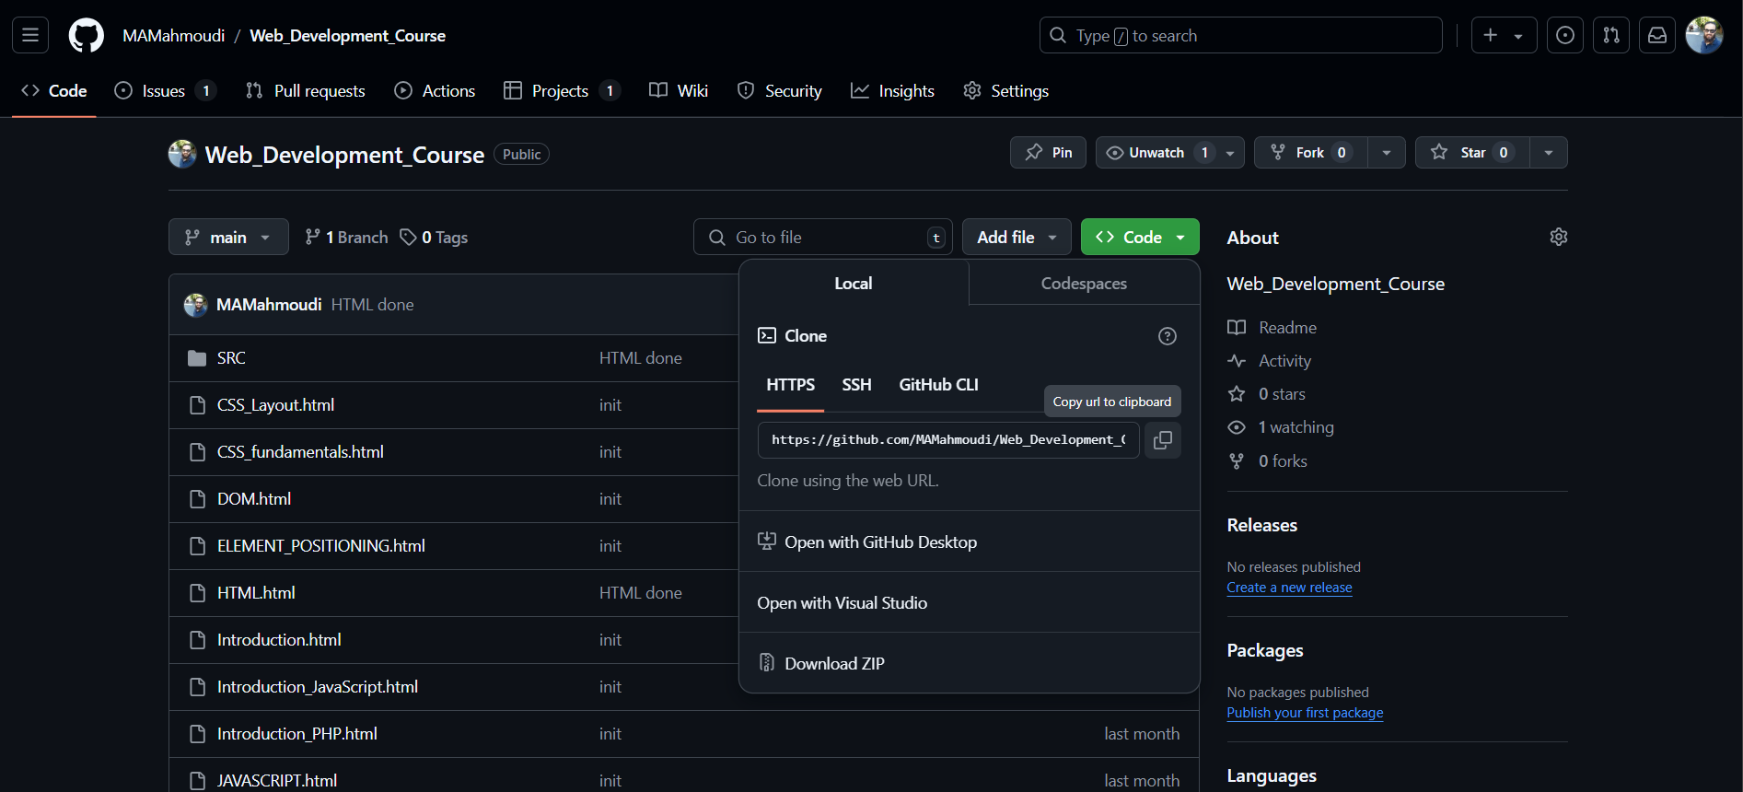Open Introduction_PHP.html file
Image resolution: width=1743 pixels, height=792 pixels.
pyautogui.click(x=297, y=734)
